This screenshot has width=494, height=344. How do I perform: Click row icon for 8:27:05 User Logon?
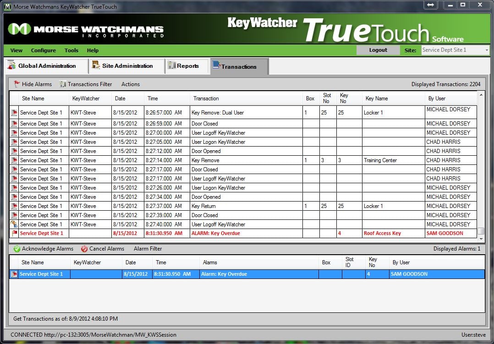pyautogui.click(x=14, y=142)
